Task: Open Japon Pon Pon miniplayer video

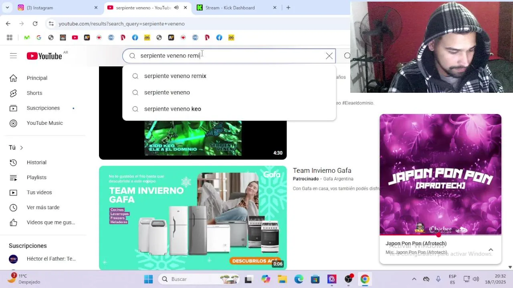Action: (x=440, y=174)
